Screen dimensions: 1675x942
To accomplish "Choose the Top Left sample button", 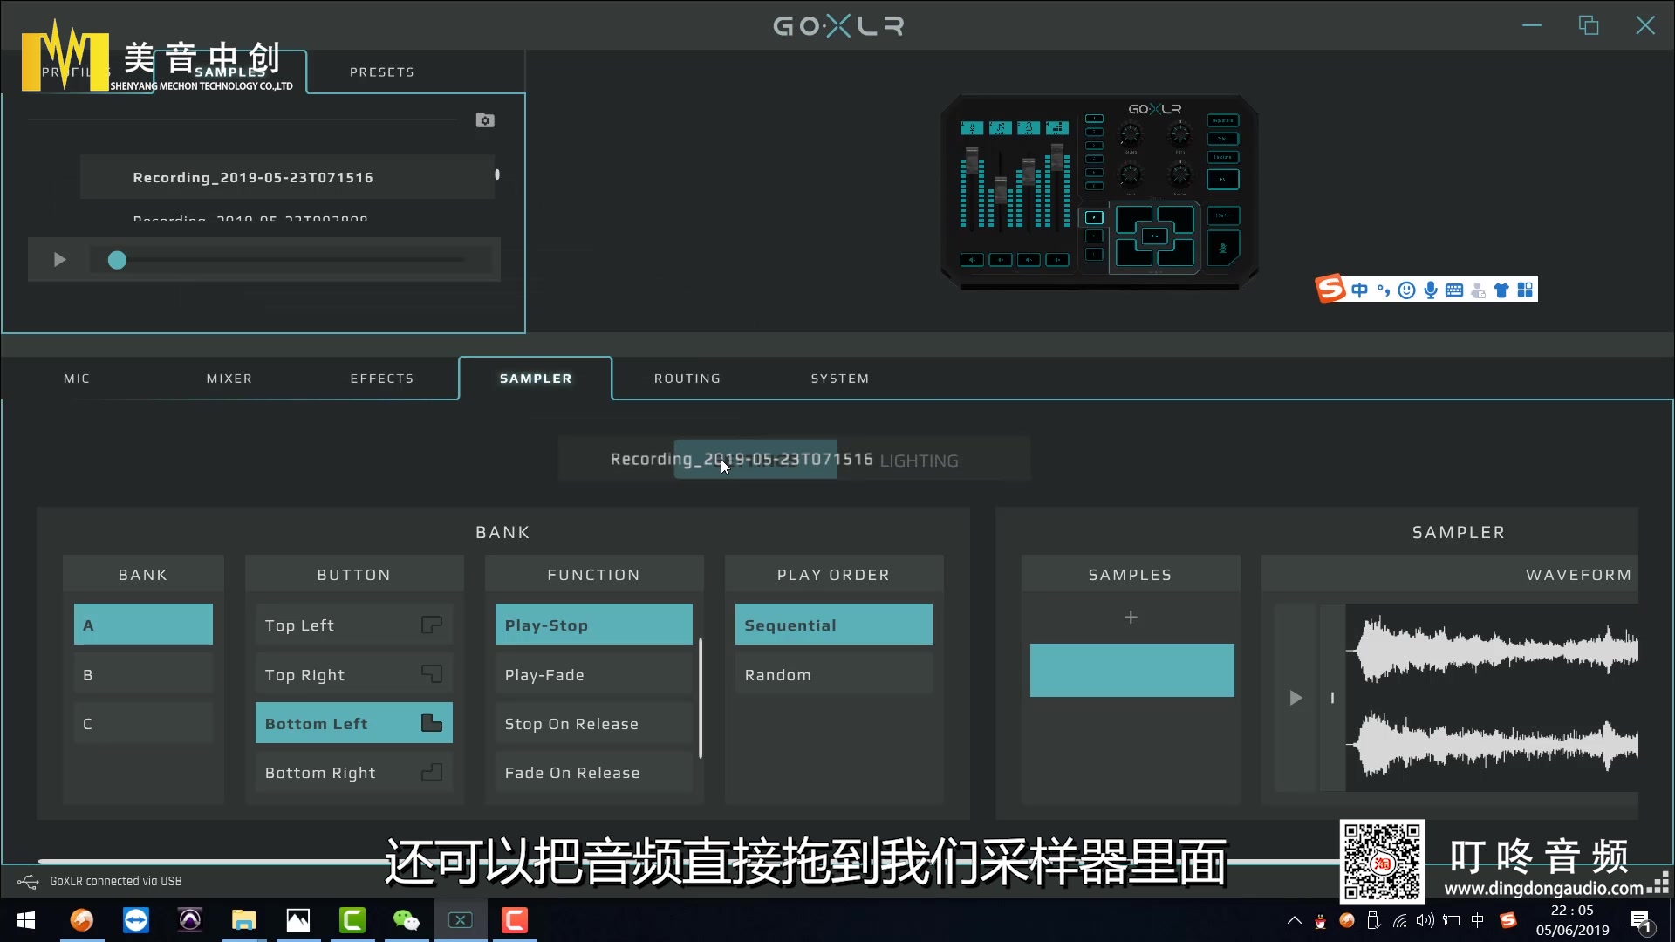I will (x=354, y=625).
